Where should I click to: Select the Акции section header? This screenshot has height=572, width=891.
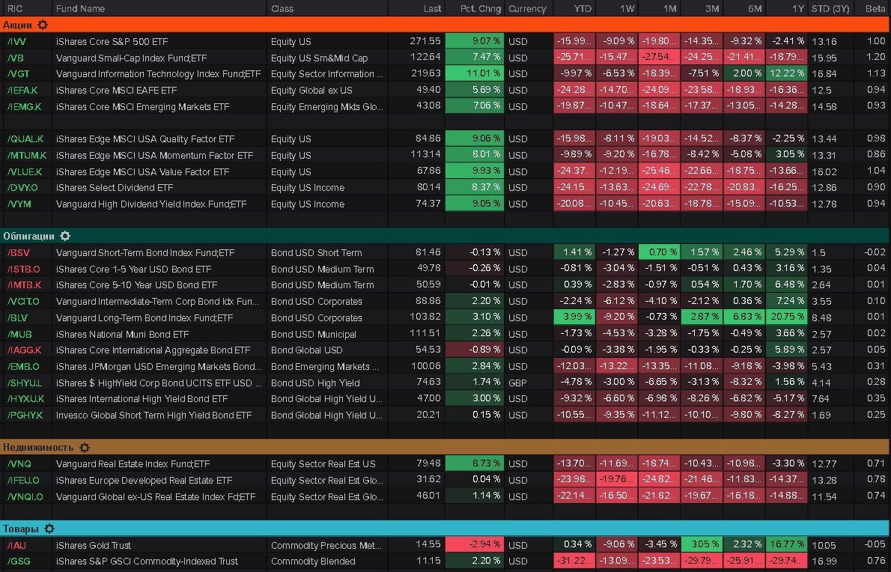[x=445, y=25]
